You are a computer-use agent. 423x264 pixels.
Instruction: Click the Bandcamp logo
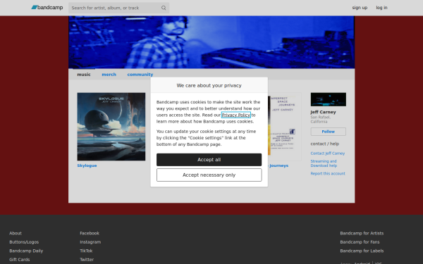tap(47, 8)
